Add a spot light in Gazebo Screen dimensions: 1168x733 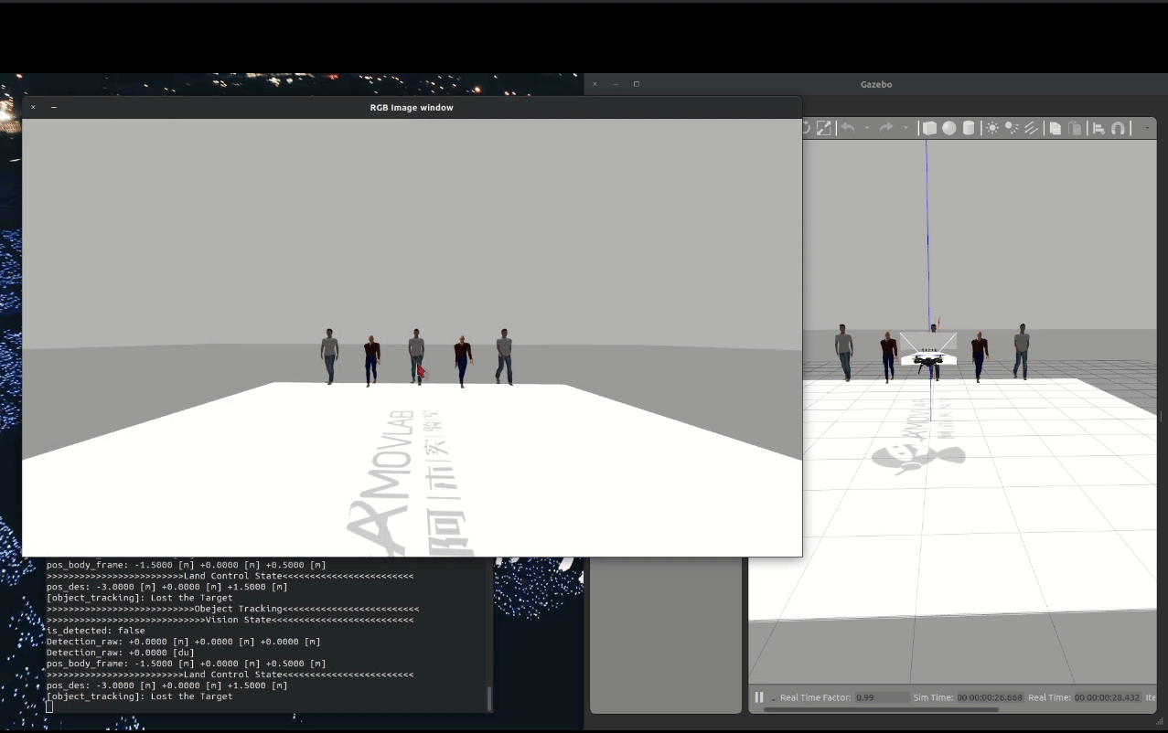pos(1012,128)
